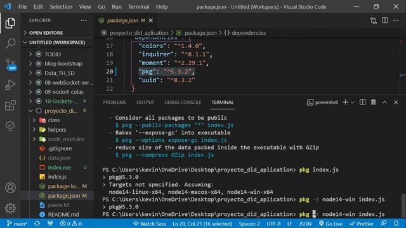The height and width of the screenshot is (228, 406).
Task: Open the Help menu
Action: [162, 7]
